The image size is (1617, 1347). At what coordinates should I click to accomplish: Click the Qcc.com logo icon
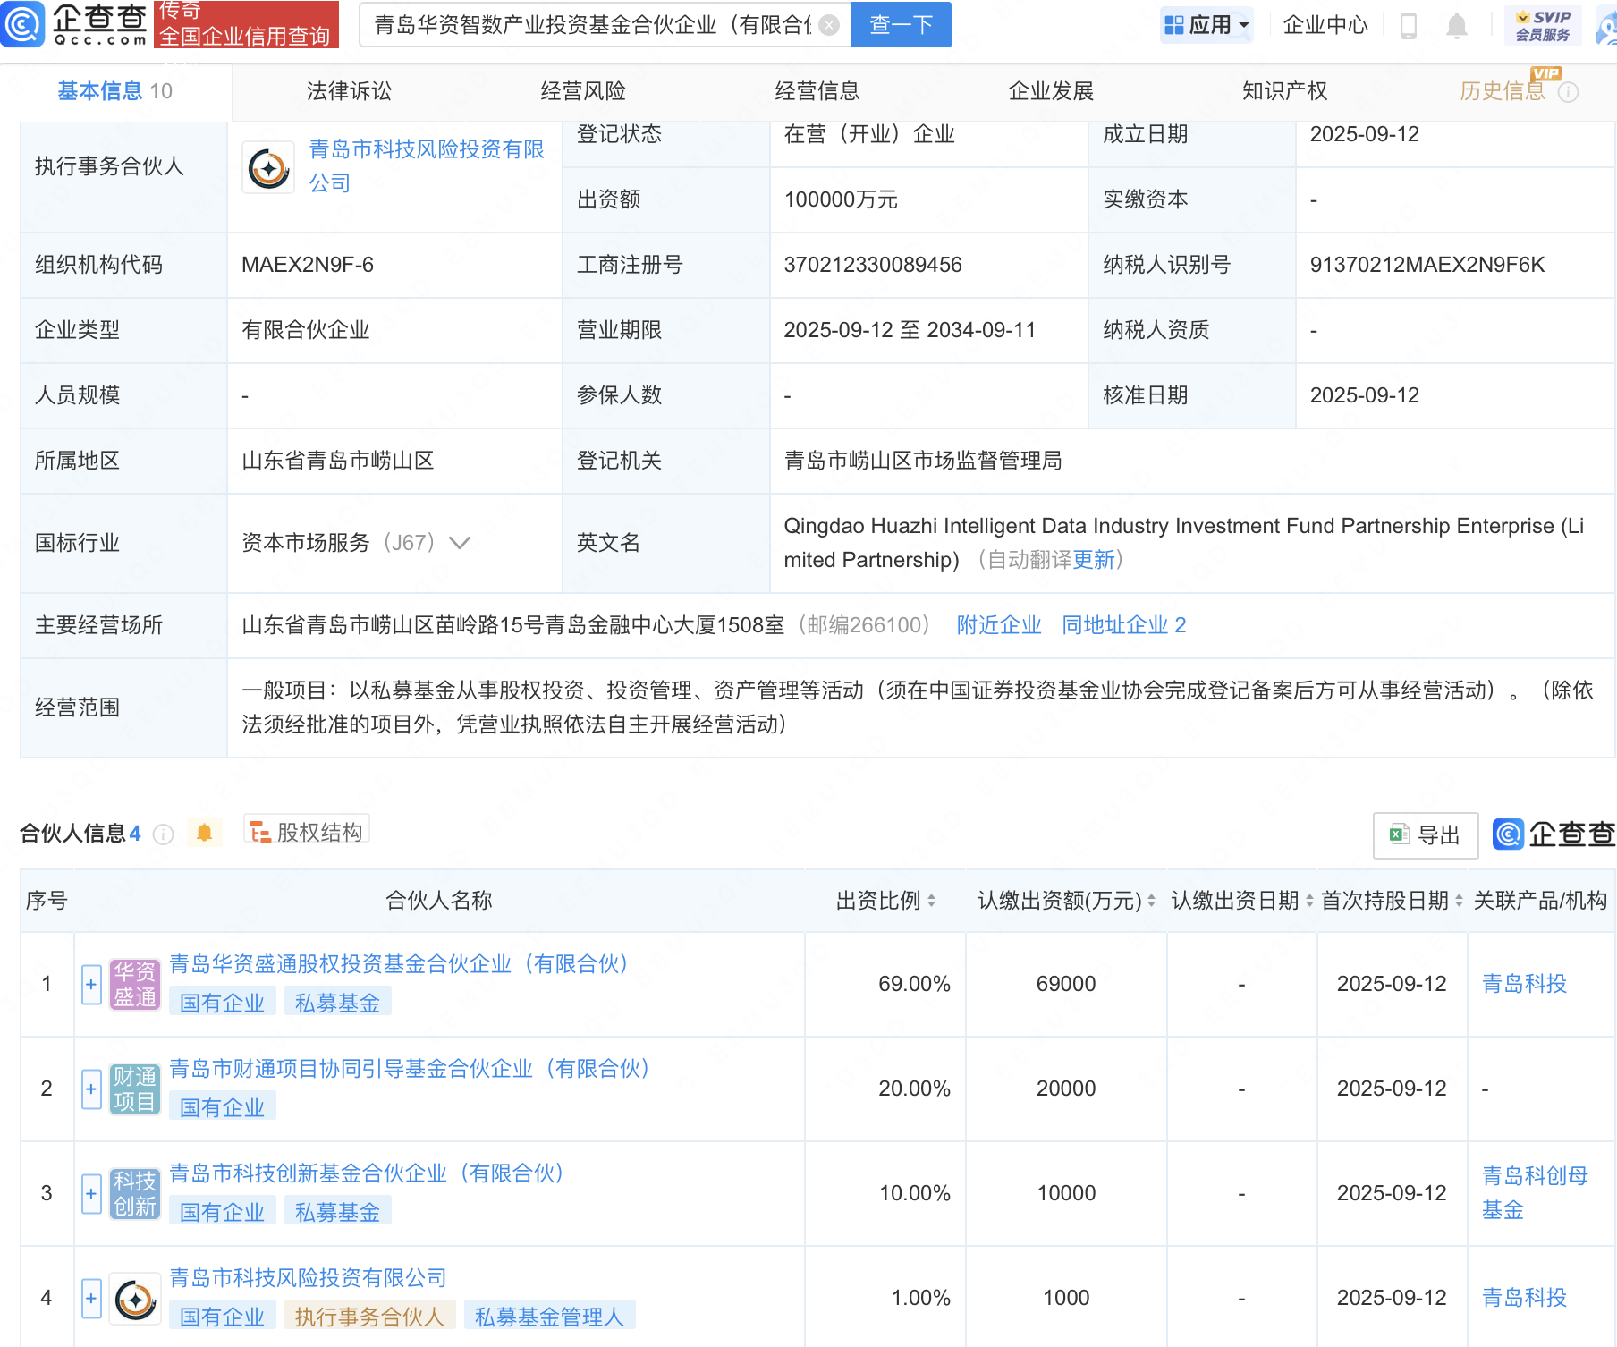click(22, 24)
